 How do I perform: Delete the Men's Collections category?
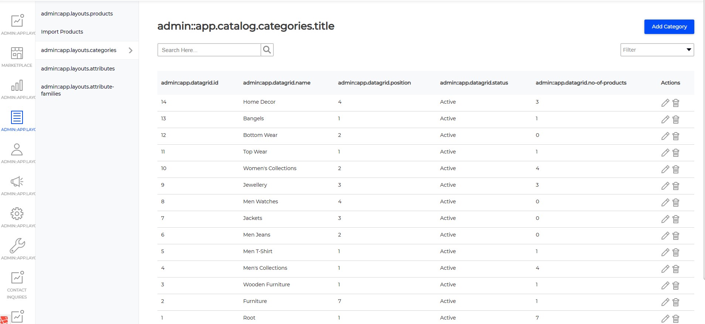point(676,269)
